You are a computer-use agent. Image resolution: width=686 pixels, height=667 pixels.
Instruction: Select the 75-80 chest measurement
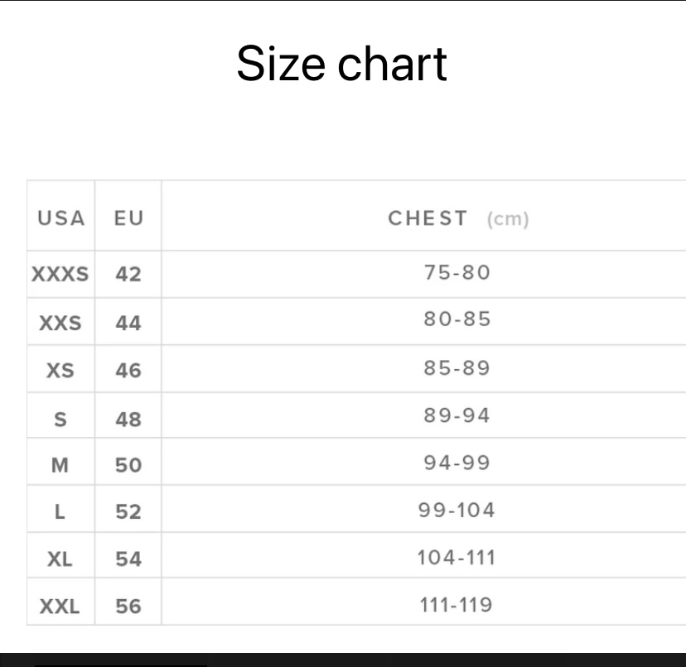[457, 272]
